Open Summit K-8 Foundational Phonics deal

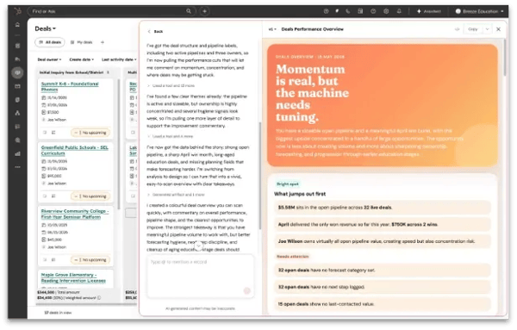(x=70, y=87)
